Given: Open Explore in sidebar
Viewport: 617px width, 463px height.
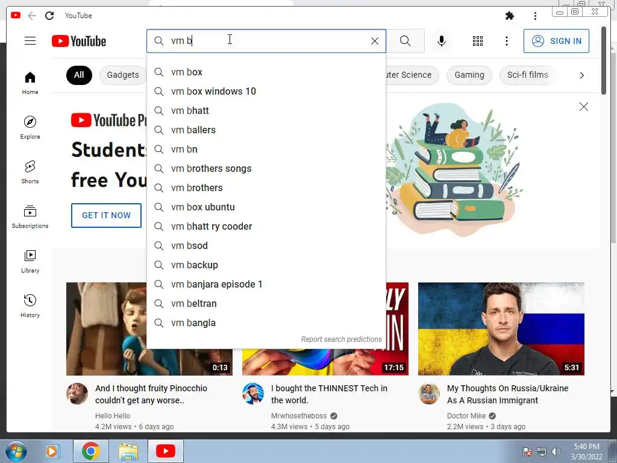Looking at the screenshot, I should pos(30,127).
